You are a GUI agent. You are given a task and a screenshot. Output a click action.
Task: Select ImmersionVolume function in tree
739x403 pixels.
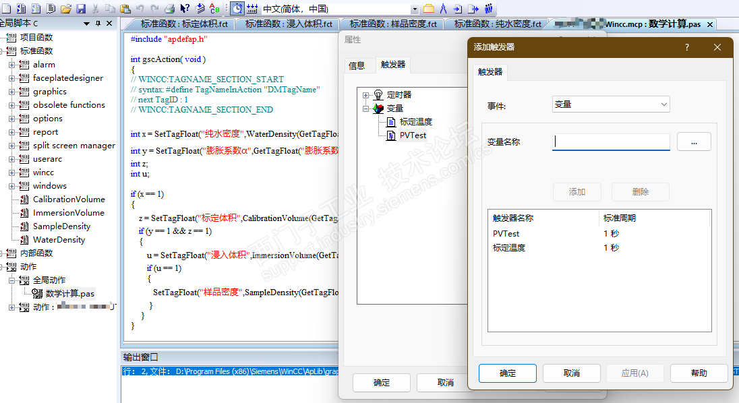click(68, 213)
